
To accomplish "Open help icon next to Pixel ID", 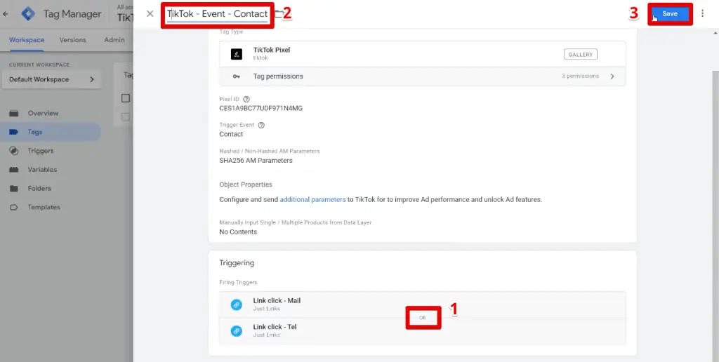I will (x=246, y=100).
